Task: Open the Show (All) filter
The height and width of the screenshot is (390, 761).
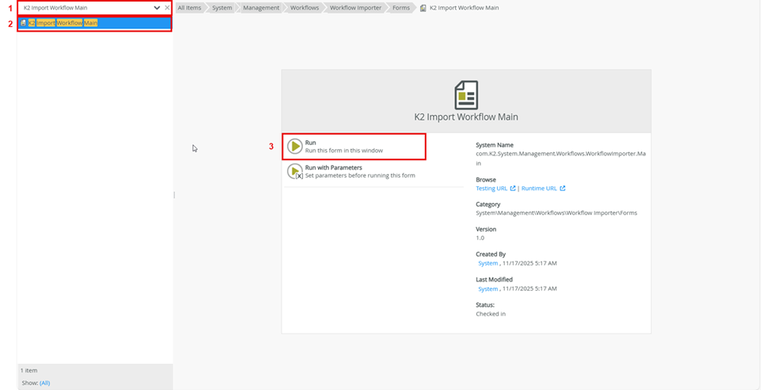Action: click(x=44, y=382)
